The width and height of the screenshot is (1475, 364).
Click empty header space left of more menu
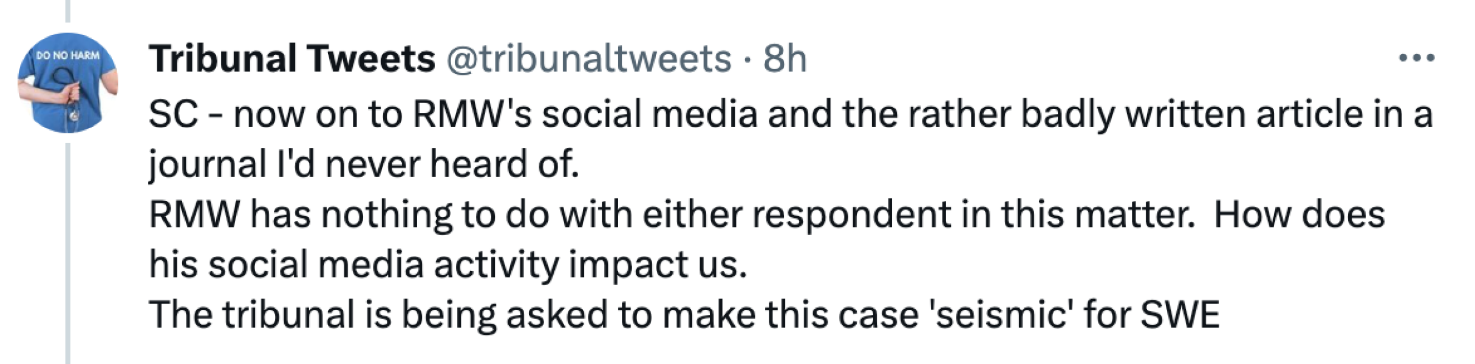click(x=1093, y=59)
